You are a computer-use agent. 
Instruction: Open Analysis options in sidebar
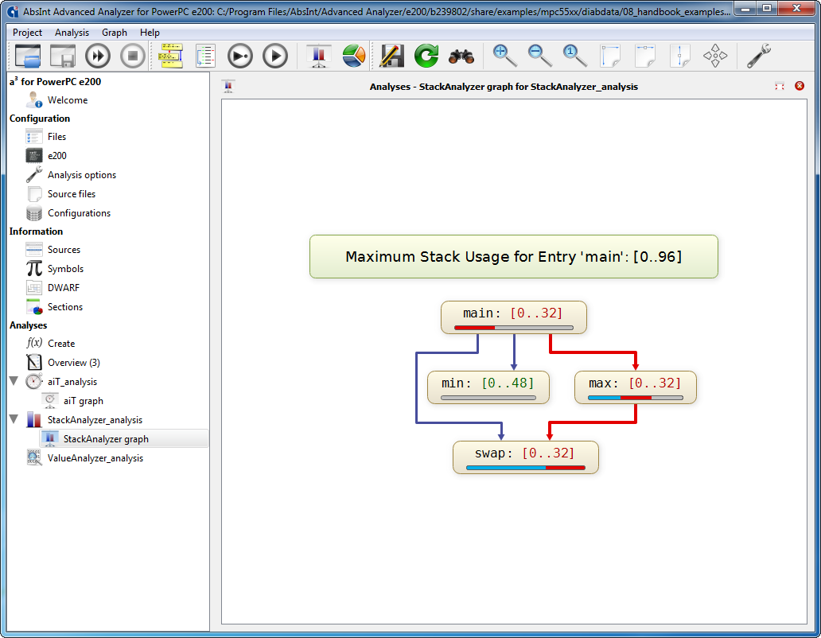tap(82, 175)
